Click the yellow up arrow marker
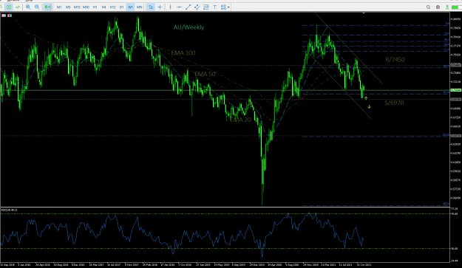This screenshot has width=462, height=268. [366, 98]
